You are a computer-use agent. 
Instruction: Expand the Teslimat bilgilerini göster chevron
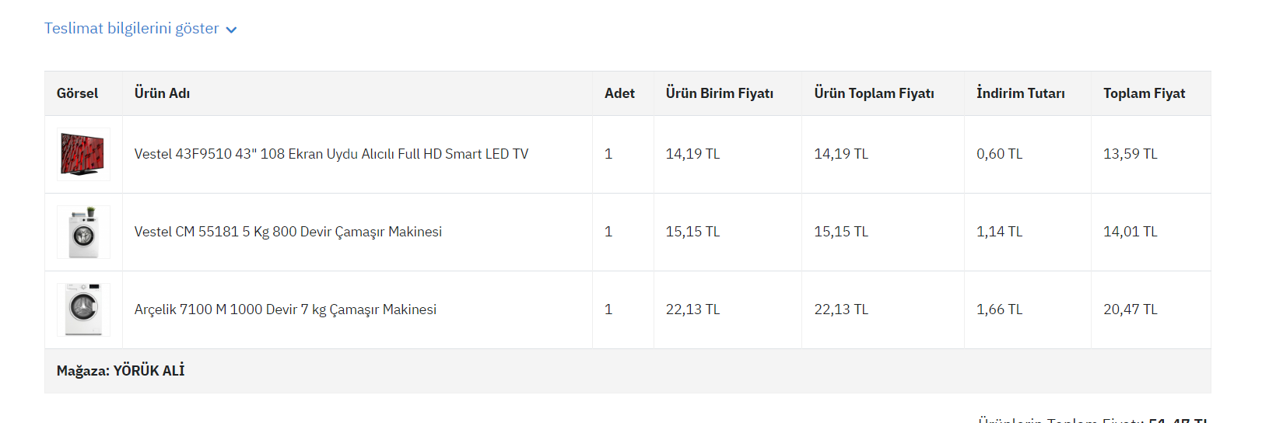[x=231, y=30]
